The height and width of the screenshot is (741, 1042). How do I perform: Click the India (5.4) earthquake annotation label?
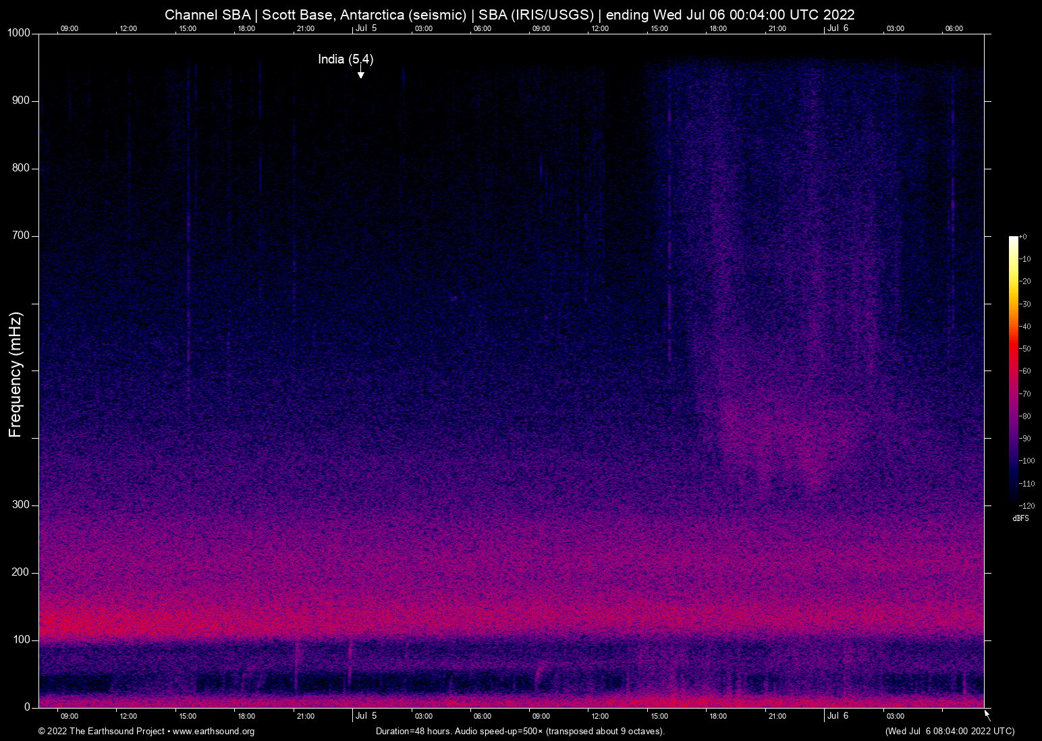pos(346,59)
